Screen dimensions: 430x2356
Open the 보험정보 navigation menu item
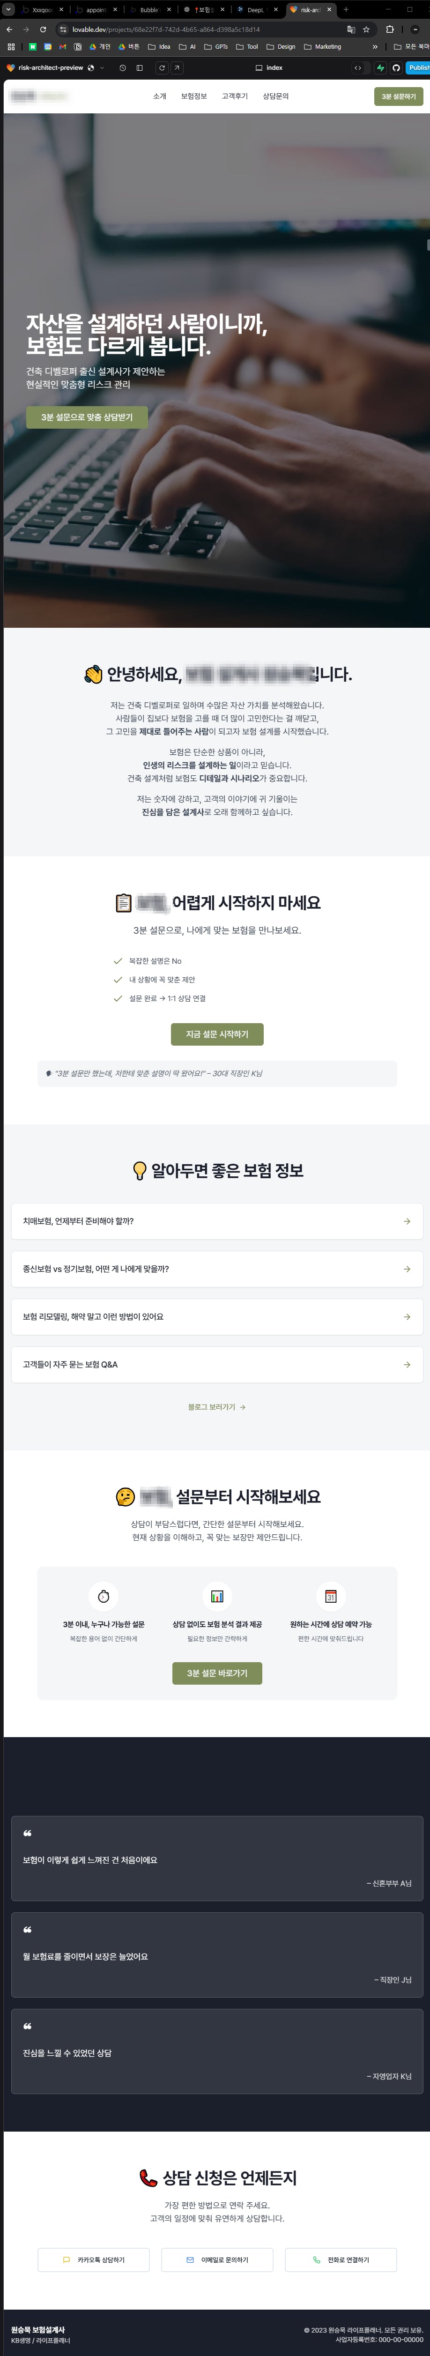click(193, 96)
